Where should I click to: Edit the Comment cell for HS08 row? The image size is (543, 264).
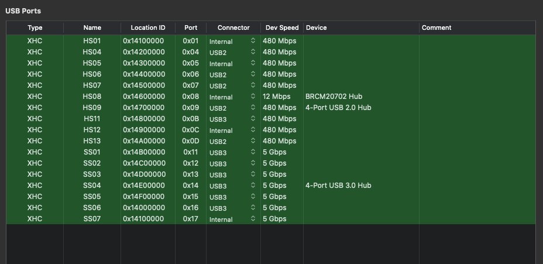click(477, 97)
